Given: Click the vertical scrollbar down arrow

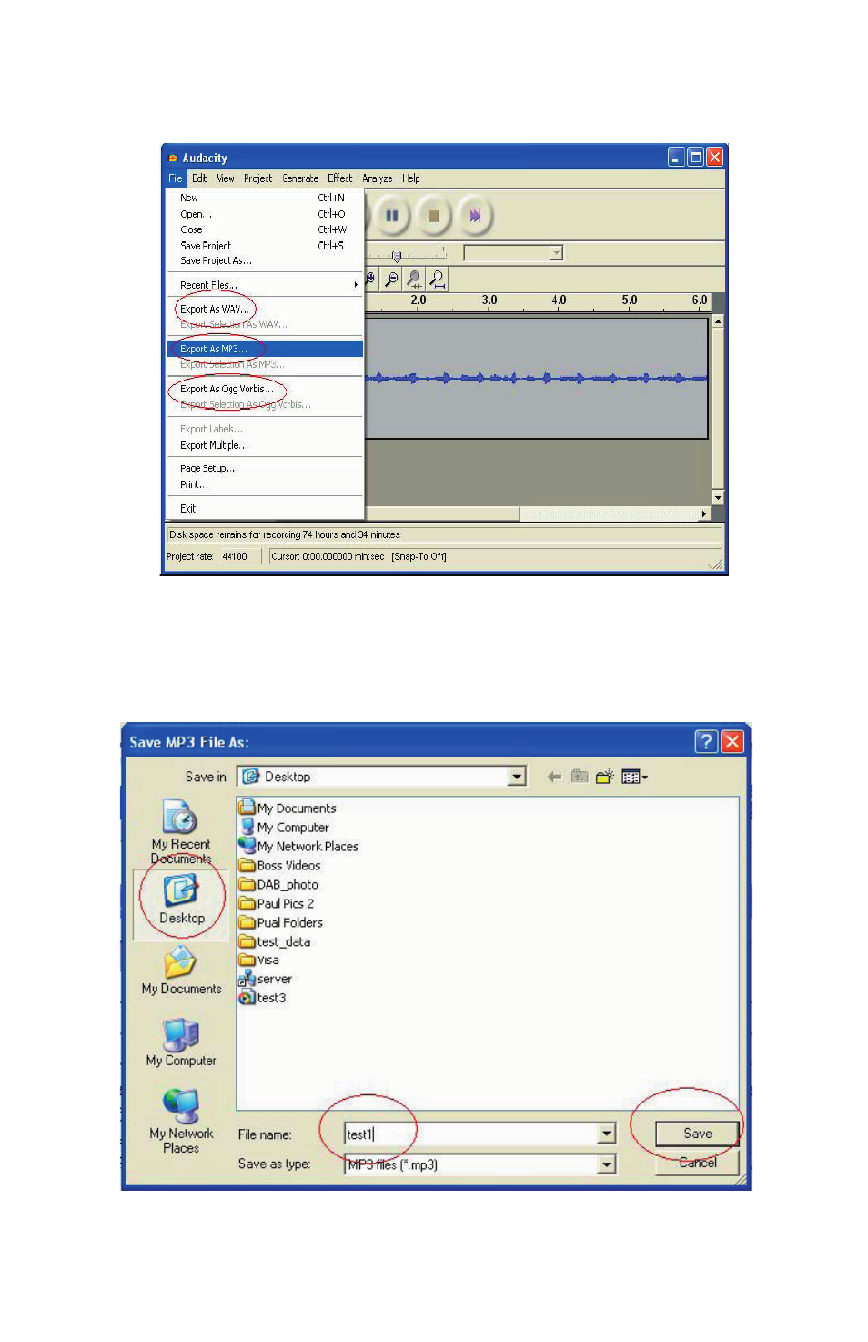Looking at the screenshot, I should click(718, 497).
